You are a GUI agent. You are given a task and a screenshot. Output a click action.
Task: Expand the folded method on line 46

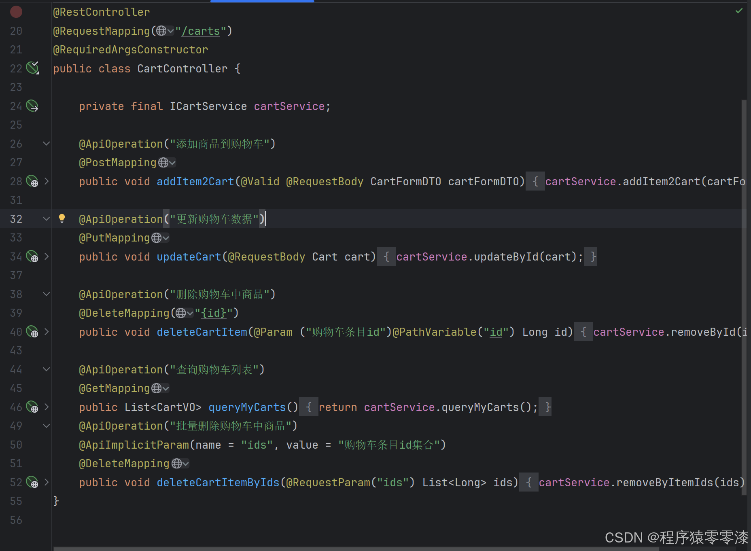[x=47, y=407]
